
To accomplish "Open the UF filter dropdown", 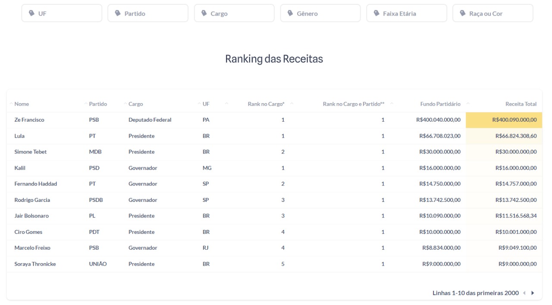I will [62, 13].
